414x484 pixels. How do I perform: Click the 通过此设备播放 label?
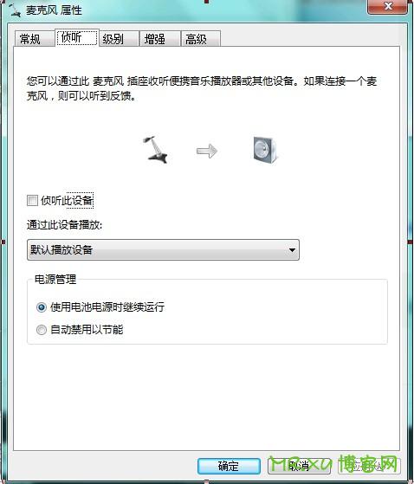[64, 225]
